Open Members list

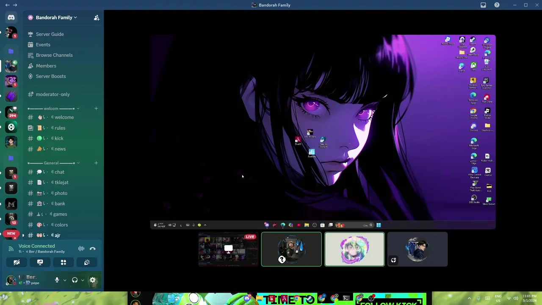tap(62, 66)
